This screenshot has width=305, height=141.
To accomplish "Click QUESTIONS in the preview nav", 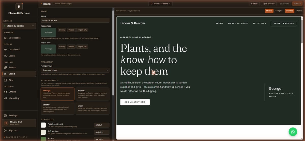I will tap(260, 23).
